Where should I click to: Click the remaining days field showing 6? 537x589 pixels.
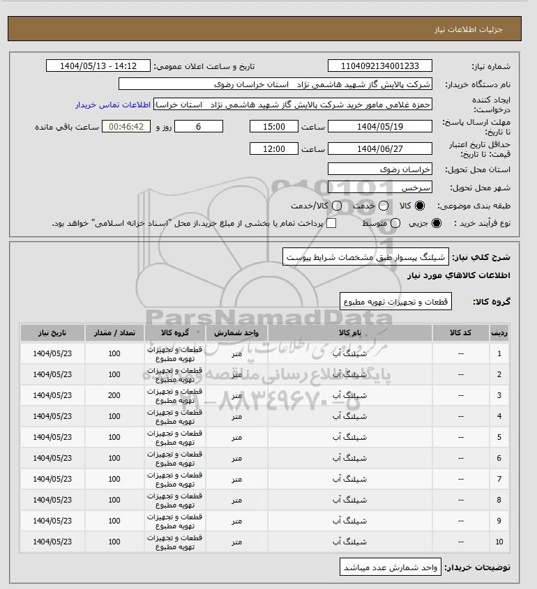coord(199,126)
